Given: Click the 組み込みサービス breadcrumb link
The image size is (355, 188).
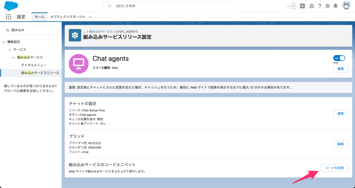Looking at the screenshot, I should tap(101, 32).
